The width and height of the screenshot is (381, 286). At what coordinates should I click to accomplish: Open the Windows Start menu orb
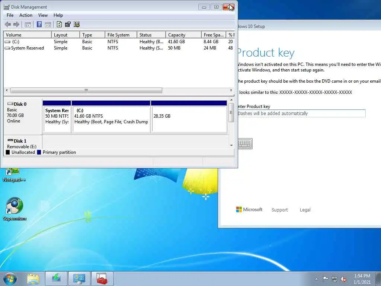tap(10, 279)
